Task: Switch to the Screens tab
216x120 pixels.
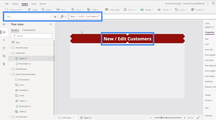Action: (15, 30)
